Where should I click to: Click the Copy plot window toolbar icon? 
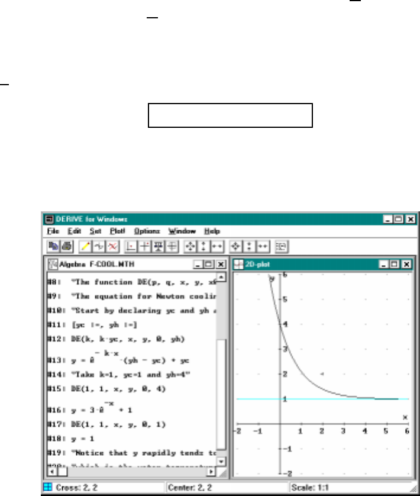(53, 246)
